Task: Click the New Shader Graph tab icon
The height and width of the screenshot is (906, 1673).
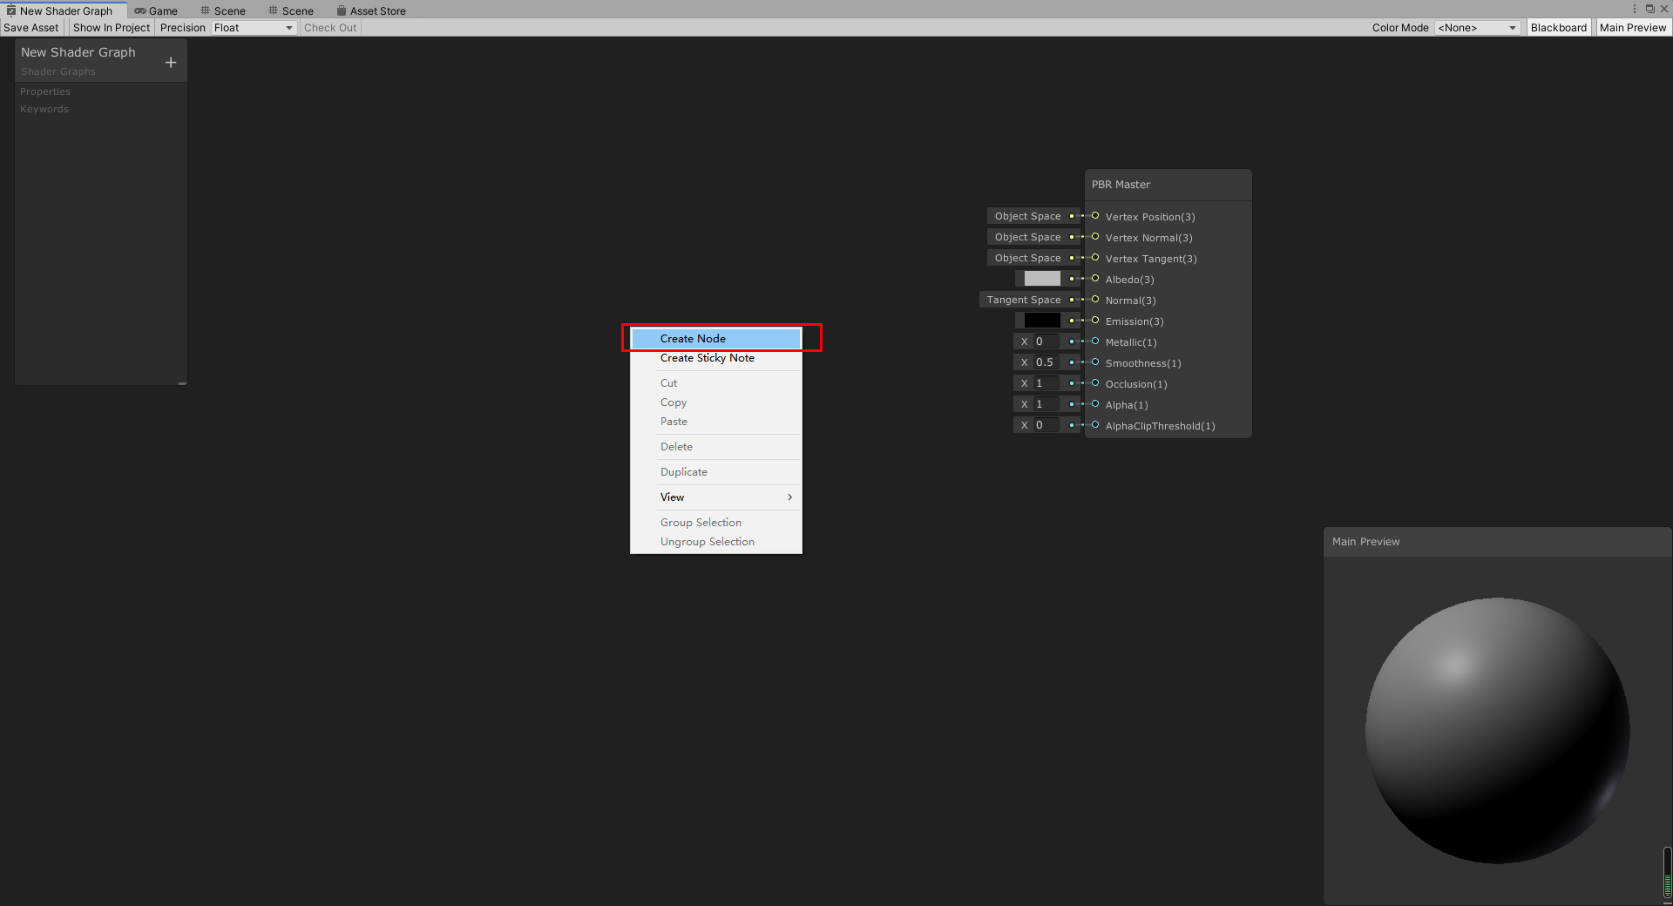Action: (12, 10)
